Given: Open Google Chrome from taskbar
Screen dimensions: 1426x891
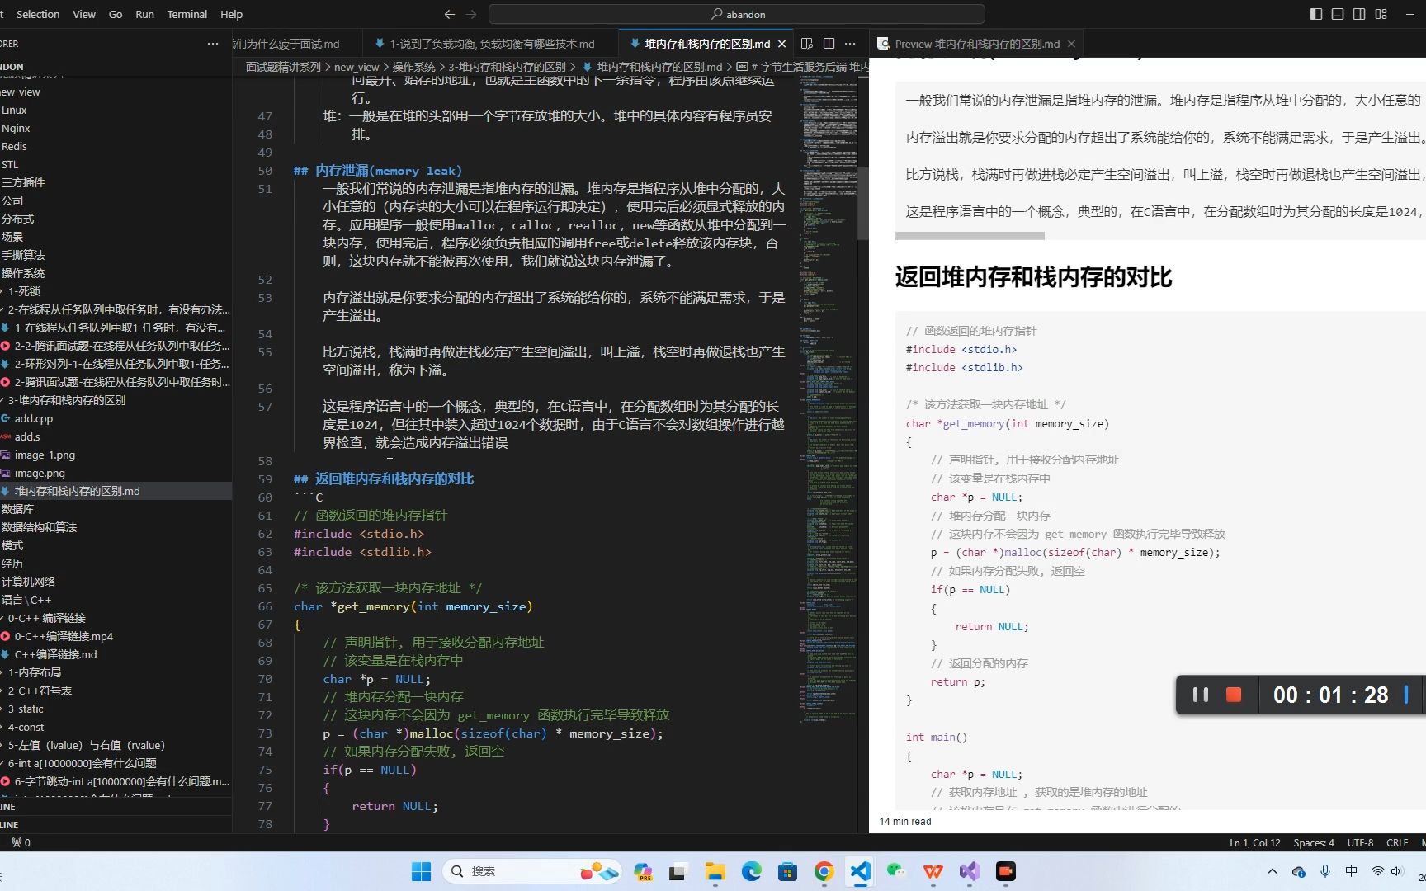Looking at the screenshot, I should [x=824, y=871].
